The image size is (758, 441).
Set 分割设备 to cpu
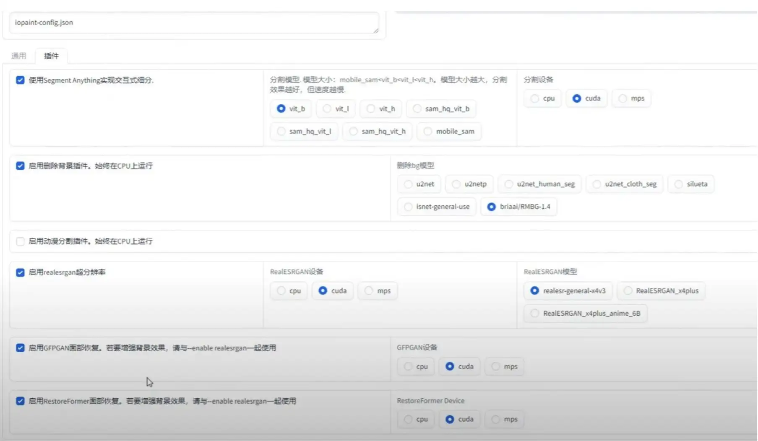[x=542, y=98]
